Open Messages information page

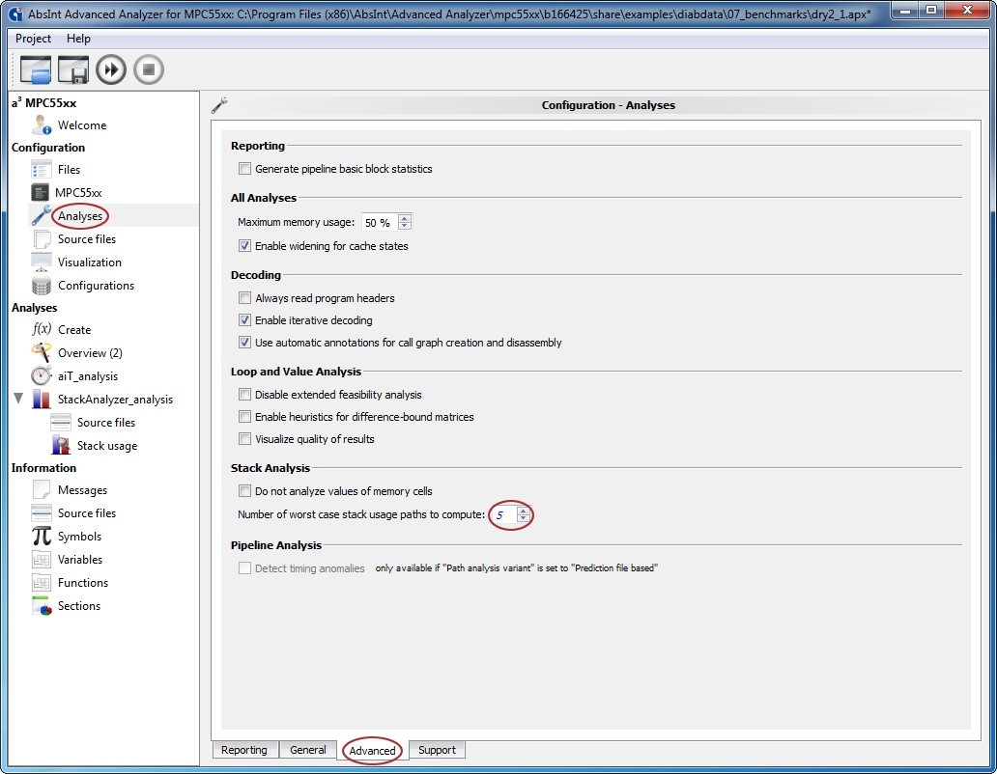(x=83, y=490)
